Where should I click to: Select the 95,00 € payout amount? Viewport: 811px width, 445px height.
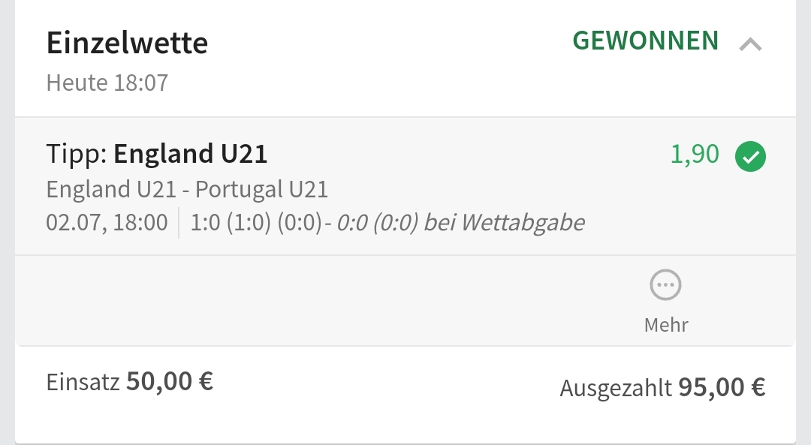722,387
